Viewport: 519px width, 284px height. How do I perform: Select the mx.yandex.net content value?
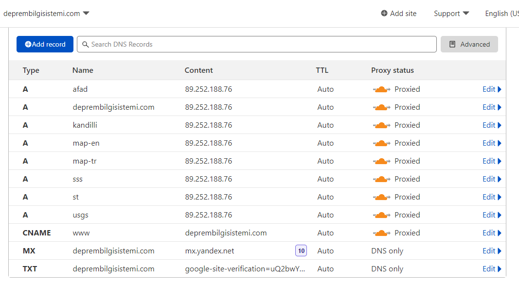tap(210, 251)
